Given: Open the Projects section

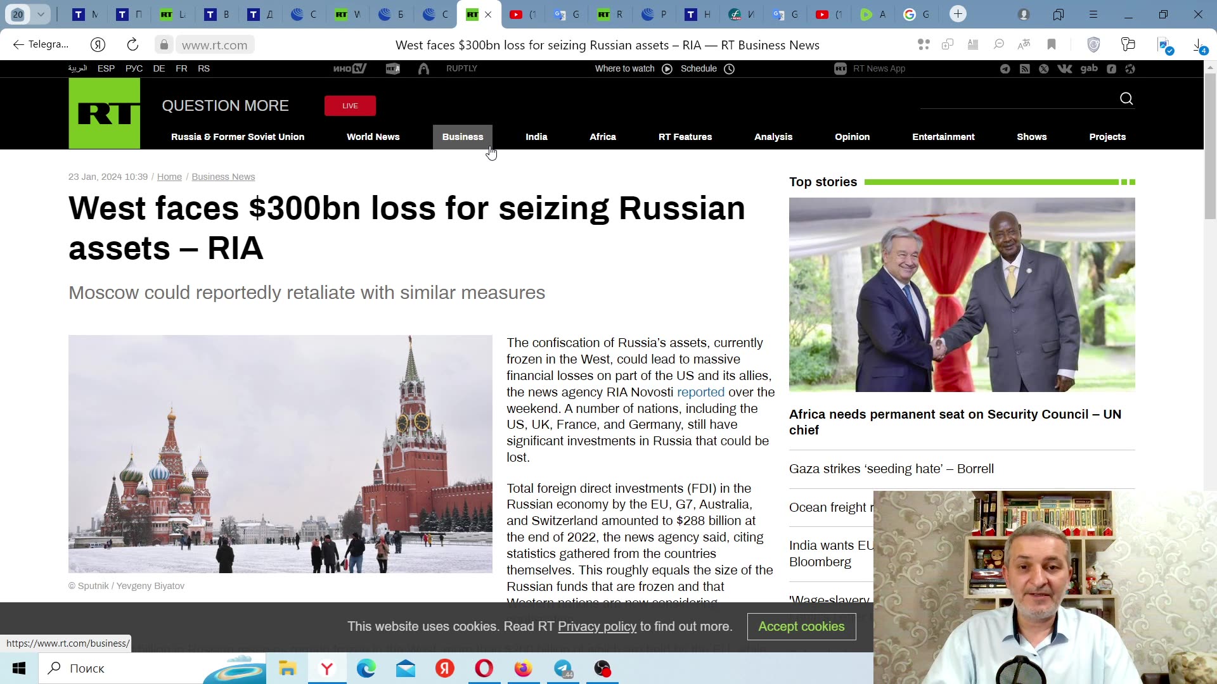Looking at the screenshot, I should 1107,137.
